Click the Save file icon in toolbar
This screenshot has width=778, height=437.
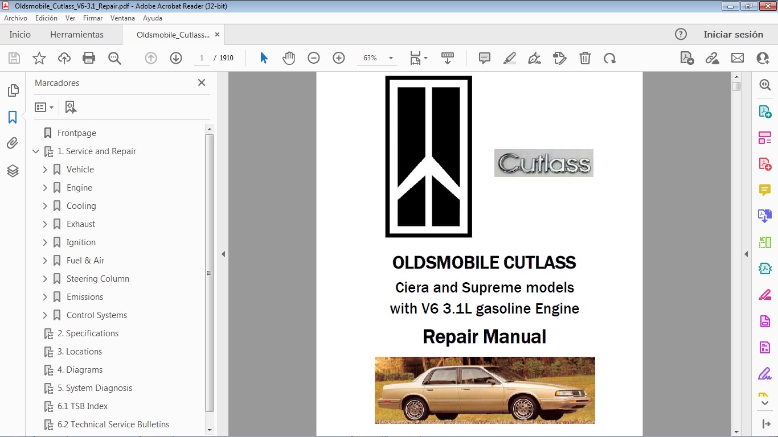[14, 58]
